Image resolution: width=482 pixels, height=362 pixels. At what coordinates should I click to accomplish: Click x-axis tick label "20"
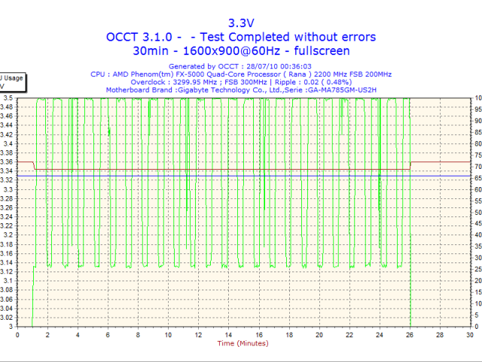click(319, 335)
